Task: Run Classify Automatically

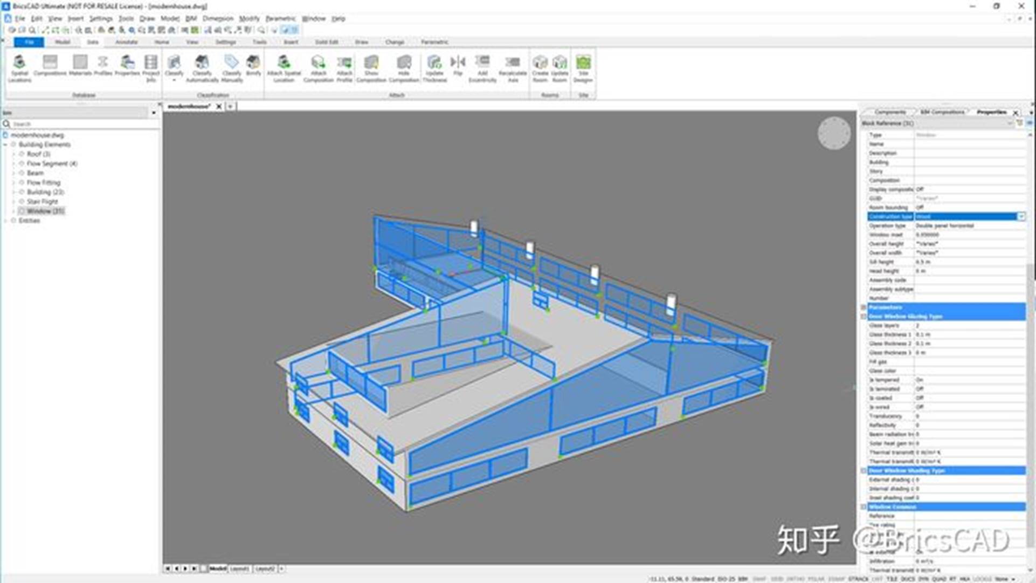Action: pos(202,68)
